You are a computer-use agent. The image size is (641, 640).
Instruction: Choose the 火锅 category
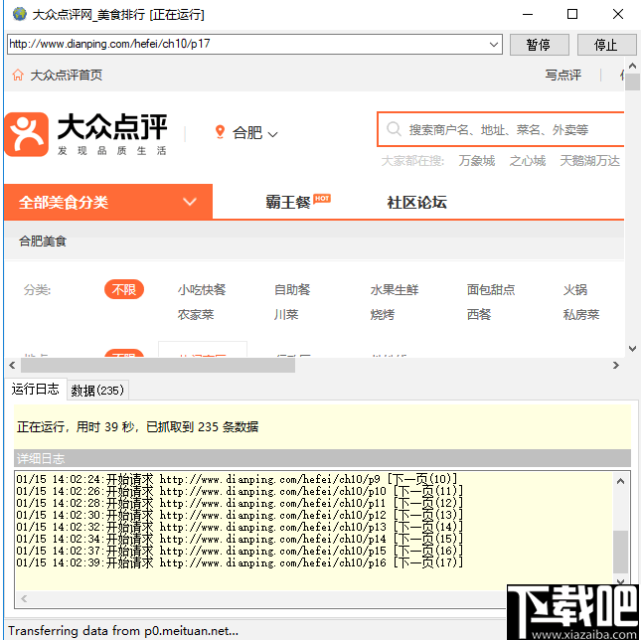[574, 290]
